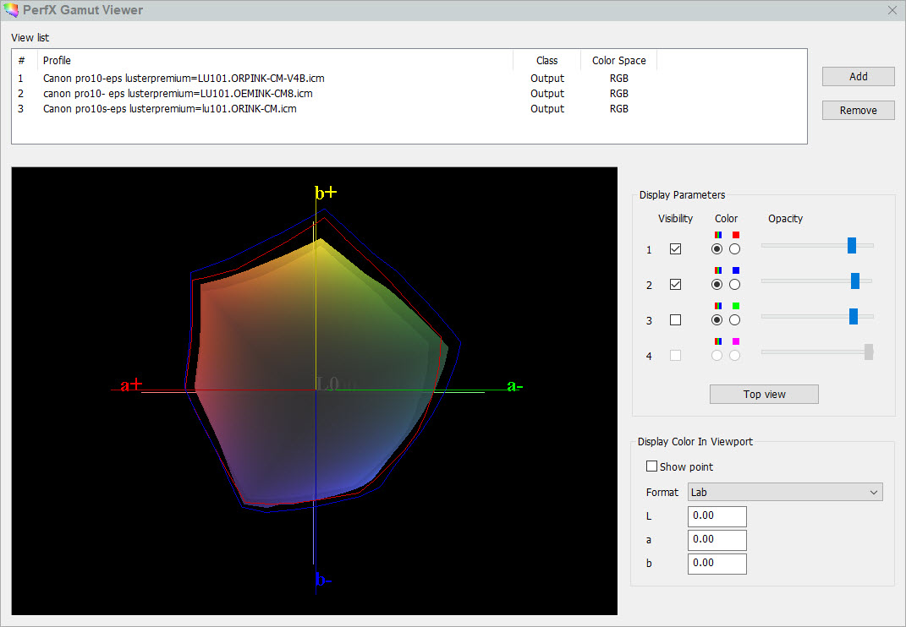Click the red color swatch for profile 1
The width and height of the screenshot is (906, 627).
click(x=735, y=234)
